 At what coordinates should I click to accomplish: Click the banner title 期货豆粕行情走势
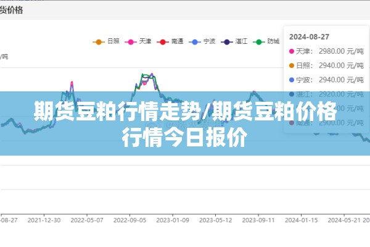click(118, 112)
